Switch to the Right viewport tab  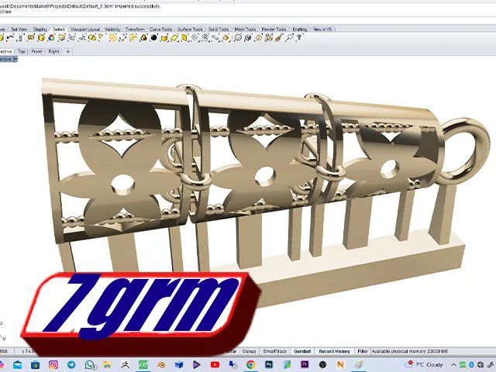pyautogui.click(x=53, y=51)
